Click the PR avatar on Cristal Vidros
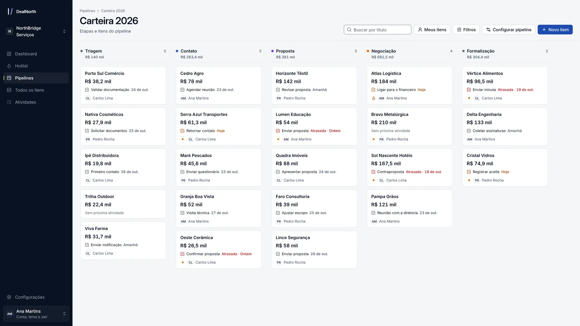580x326 pixels. (477, 180)
